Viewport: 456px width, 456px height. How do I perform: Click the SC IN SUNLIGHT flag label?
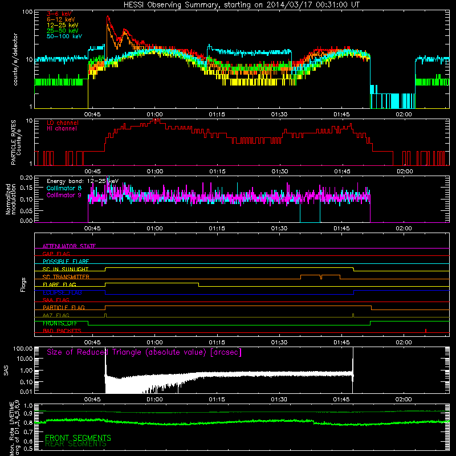click(x=66, y=269)
